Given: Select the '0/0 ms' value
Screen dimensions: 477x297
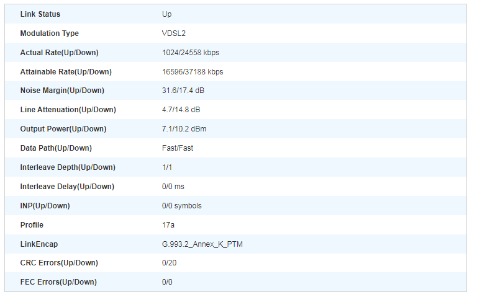Looking at the screenshot, I should coord(173,187).
